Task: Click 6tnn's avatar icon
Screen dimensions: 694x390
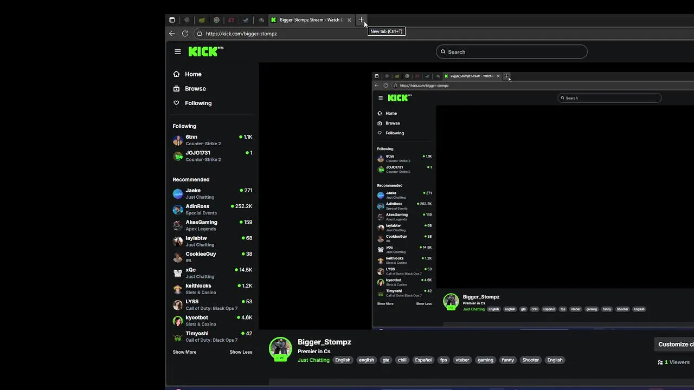Action: coord(178,140)
